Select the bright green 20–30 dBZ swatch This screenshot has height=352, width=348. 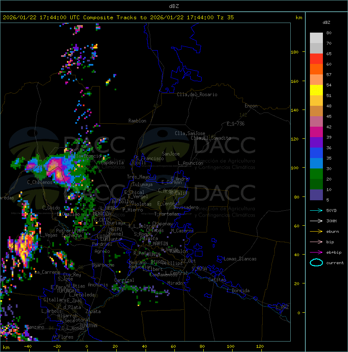click(x=316, y=174)
